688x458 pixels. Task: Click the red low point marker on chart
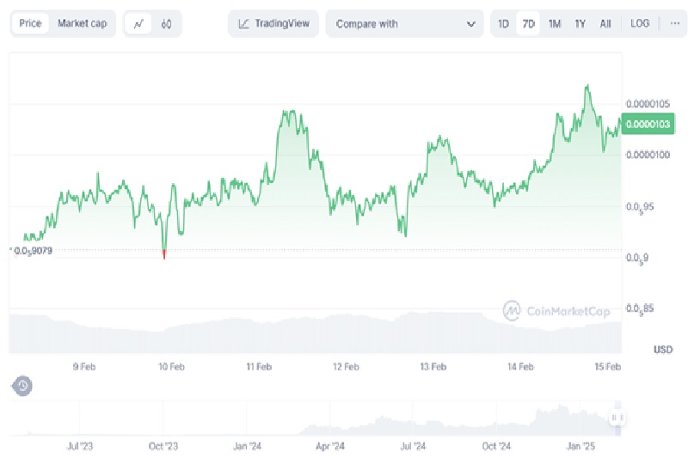tap(164, 253)
